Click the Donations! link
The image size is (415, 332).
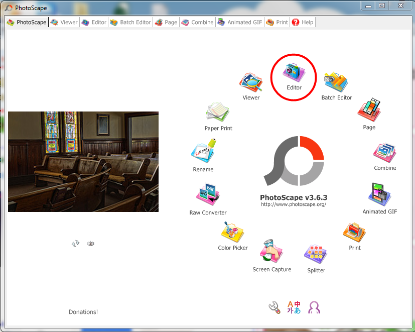click(83, 312)
